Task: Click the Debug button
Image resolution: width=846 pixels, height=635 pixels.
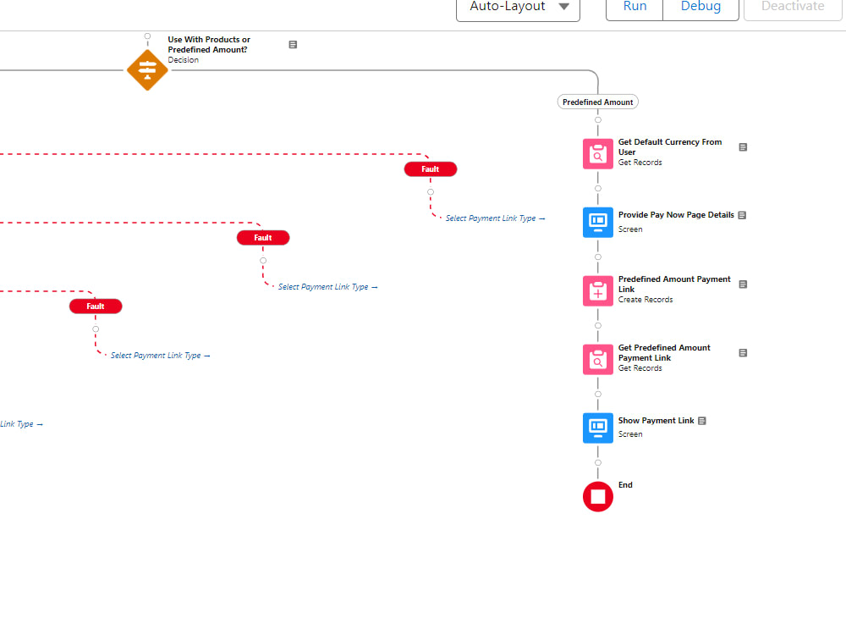Action: [x=700, y=8]
